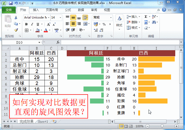Image resolution: width=185 pixels, height=130 pixels.
Task: Apply red font color A
Action: [x=46, y=30]
